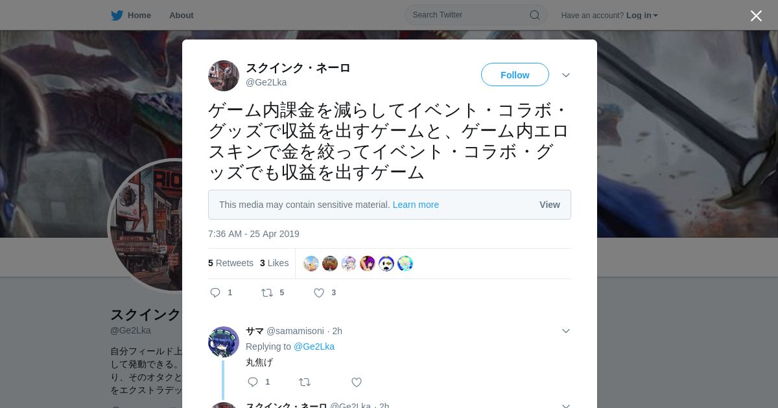Close the tweet overlay with X

pyautogui.click(x=756, y=16)
